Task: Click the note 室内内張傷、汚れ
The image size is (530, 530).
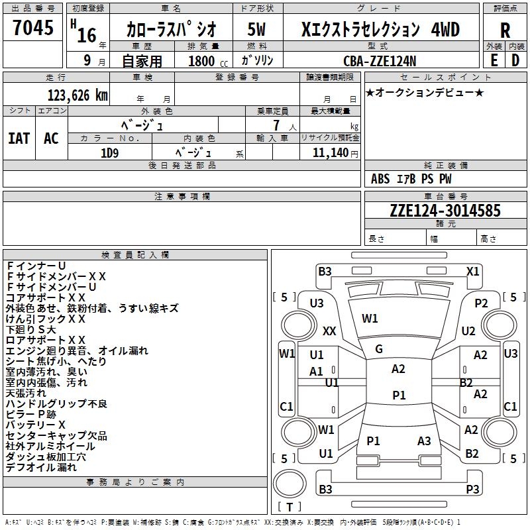Action: click(x=46, y=382)
